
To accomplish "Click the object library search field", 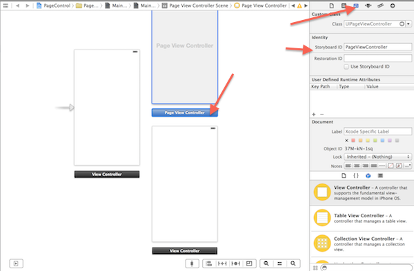I will click(366, 268).
